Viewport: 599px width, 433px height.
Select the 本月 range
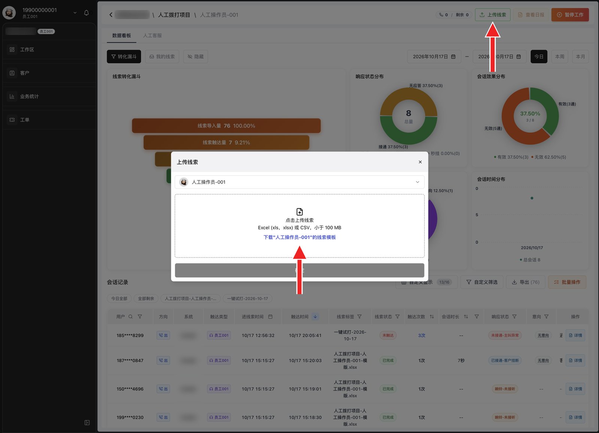coord(580,57)
